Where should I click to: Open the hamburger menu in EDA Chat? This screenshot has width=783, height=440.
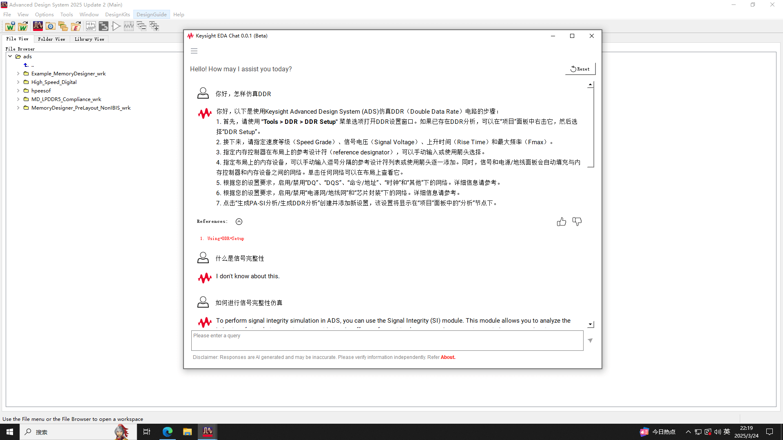tap(194, 51)
